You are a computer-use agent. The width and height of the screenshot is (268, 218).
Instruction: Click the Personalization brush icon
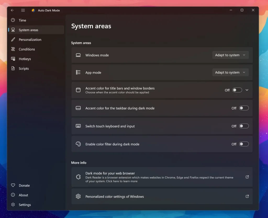[13, 39]
